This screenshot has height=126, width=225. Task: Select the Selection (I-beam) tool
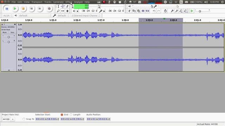point(58,6)
